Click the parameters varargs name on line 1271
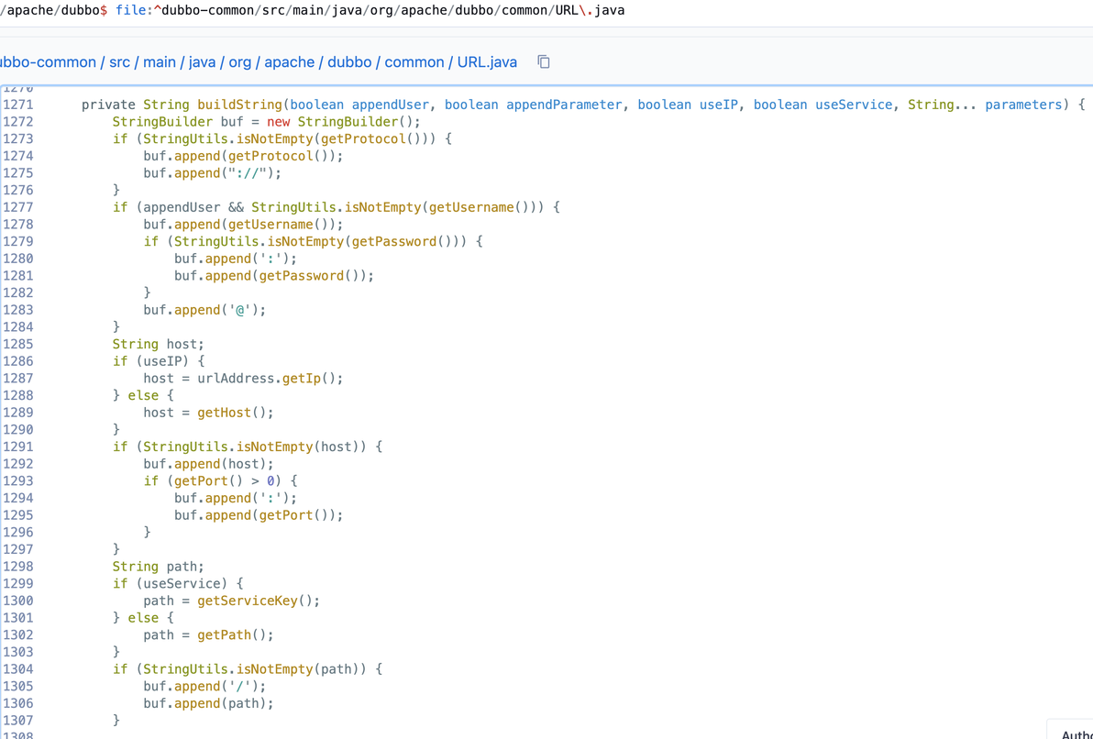 (x=1024, y=105)
